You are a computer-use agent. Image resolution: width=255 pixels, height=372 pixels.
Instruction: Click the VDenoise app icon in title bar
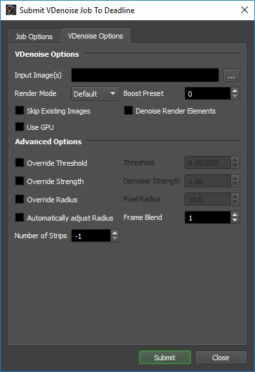pyautogui.click(x=11, y=10)
